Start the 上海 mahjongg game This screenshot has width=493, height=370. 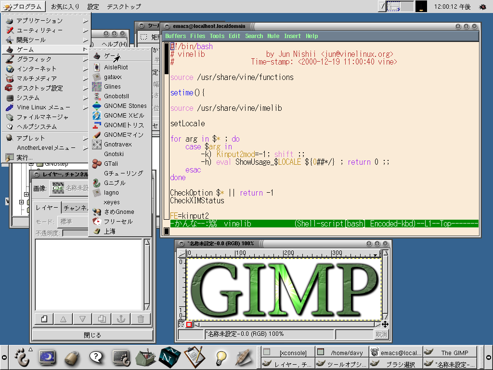[120, 231]
